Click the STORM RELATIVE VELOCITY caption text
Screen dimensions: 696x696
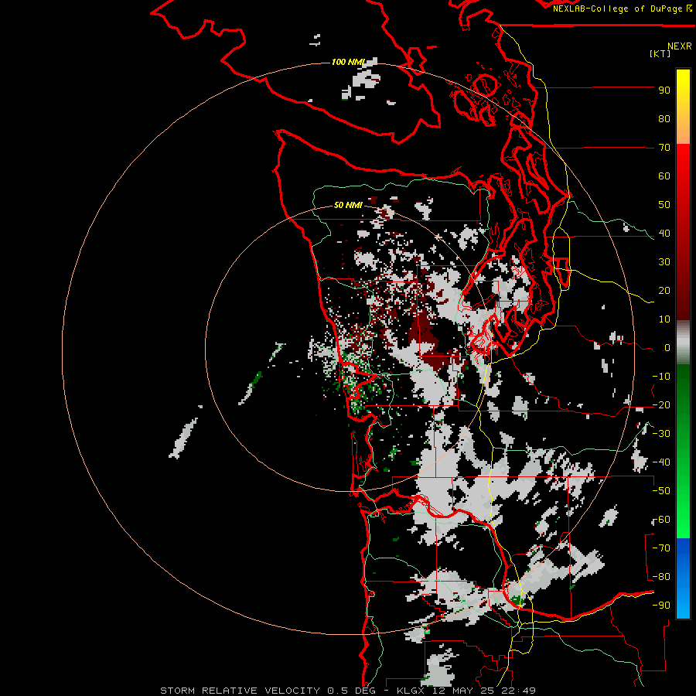click(240, 691)
